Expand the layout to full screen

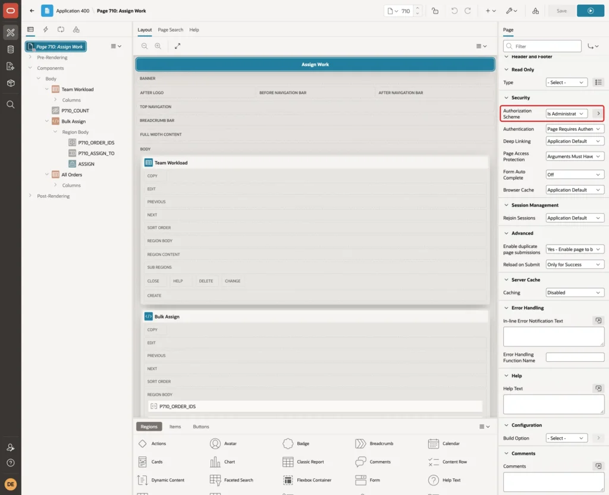point(177,46)
